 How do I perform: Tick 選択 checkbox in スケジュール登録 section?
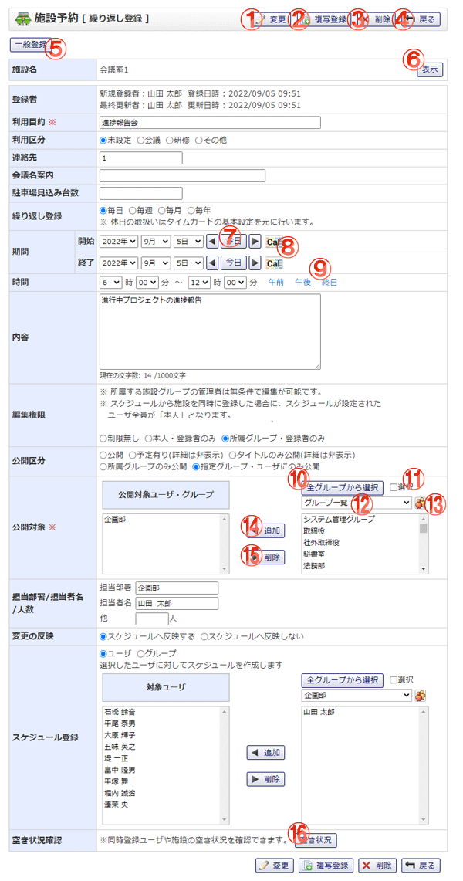(394, 679)
